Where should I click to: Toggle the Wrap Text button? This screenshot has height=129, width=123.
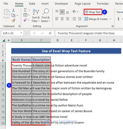pyautogui.click(x=93, y=12)
